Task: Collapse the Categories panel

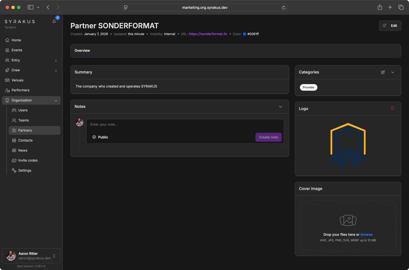Action: tap(393, 72)
